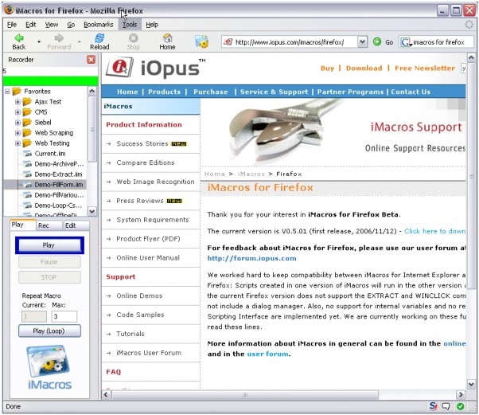Switch to the Edit tab in sidebar
The image size is (479, 415).
(x=76, y=225)
